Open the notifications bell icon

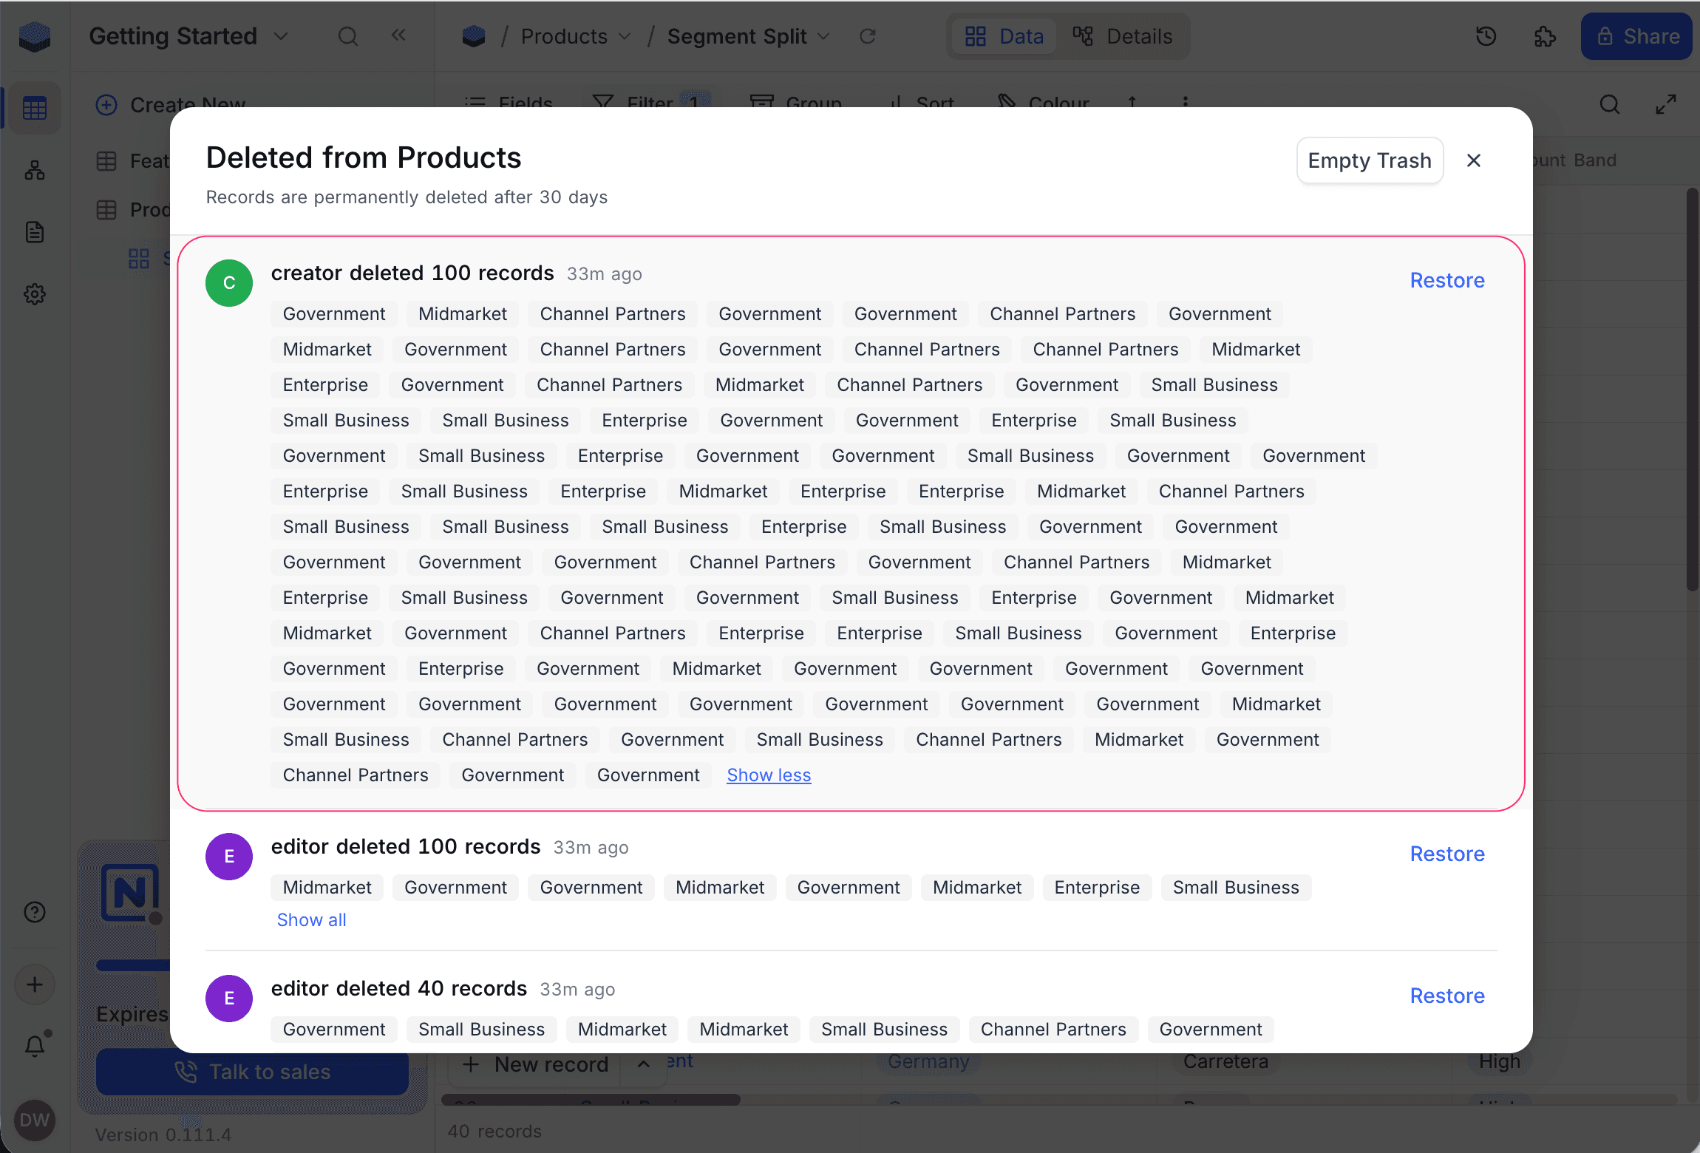point(35,1045)
